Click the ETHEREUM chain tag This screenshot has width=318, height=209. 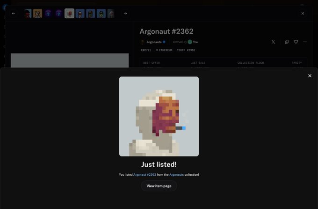pos(164,50)
